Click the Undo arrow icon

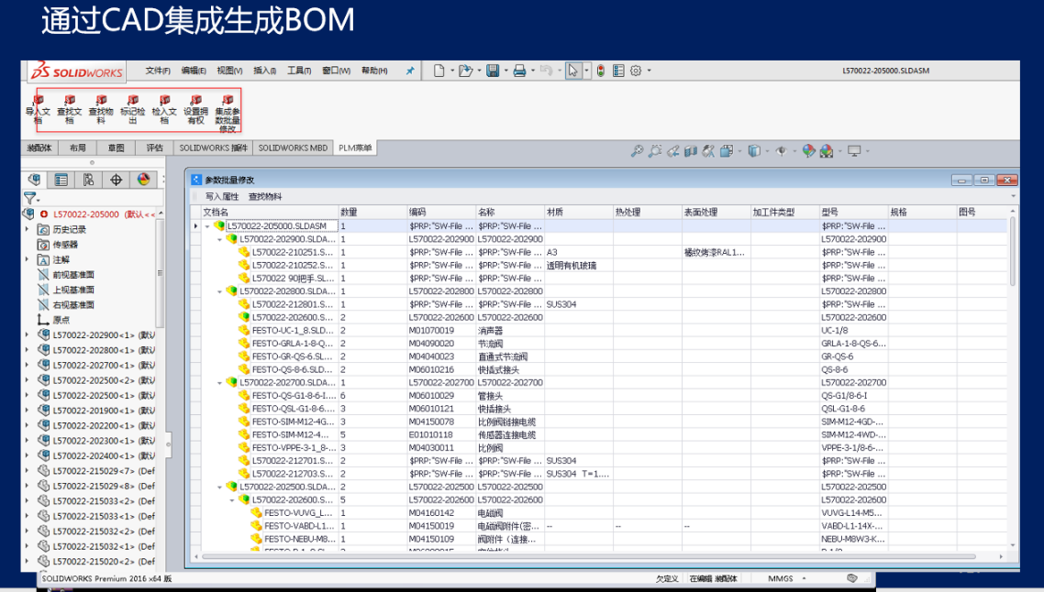pos(546,71)
